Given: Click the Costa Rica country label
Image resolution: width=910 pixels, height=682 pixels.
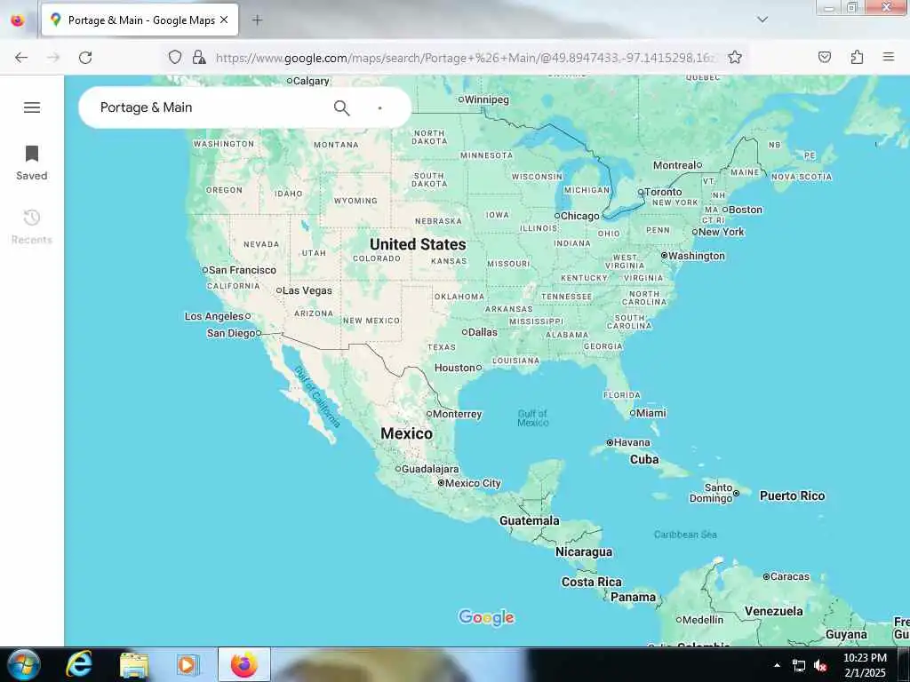Looking at the screenshot, I should [591, 582].
